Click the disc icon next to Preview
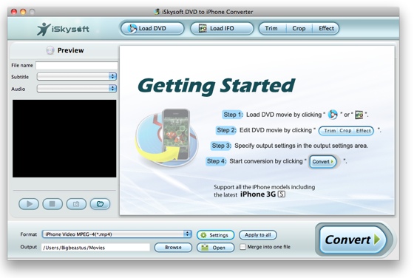The height and width of the screenshot is (278, 414). [x=50, y=50]
